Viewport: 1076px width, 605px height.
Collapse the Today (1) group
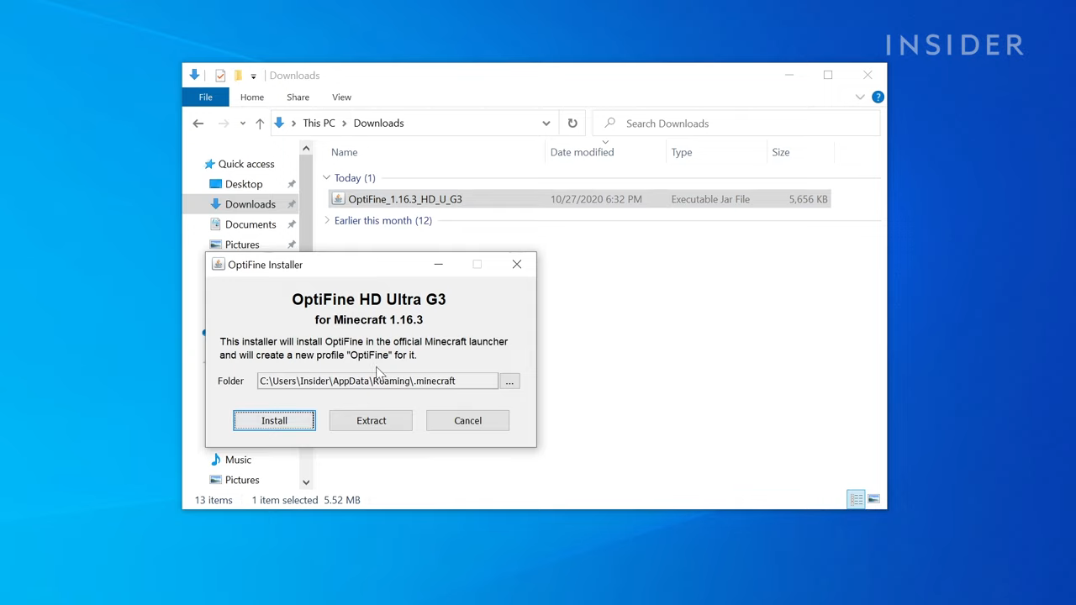pyautogui.click(x=327, y=177)
